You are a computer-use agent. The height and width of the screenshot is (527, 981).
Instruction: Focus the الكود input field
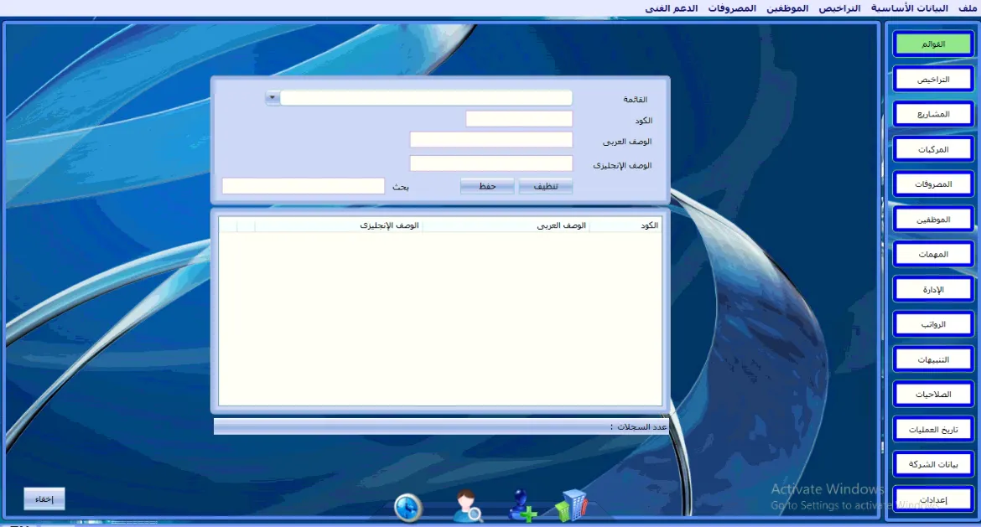point(519,119)
